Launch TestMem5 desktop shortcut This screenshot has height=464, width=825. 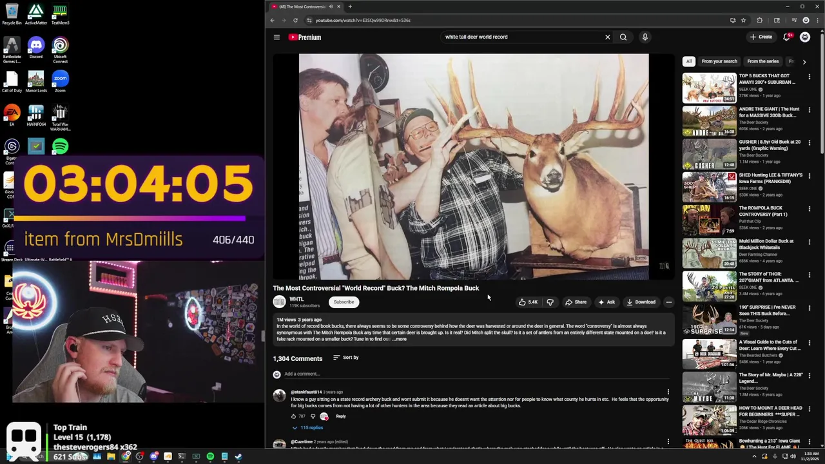point(60,14)
